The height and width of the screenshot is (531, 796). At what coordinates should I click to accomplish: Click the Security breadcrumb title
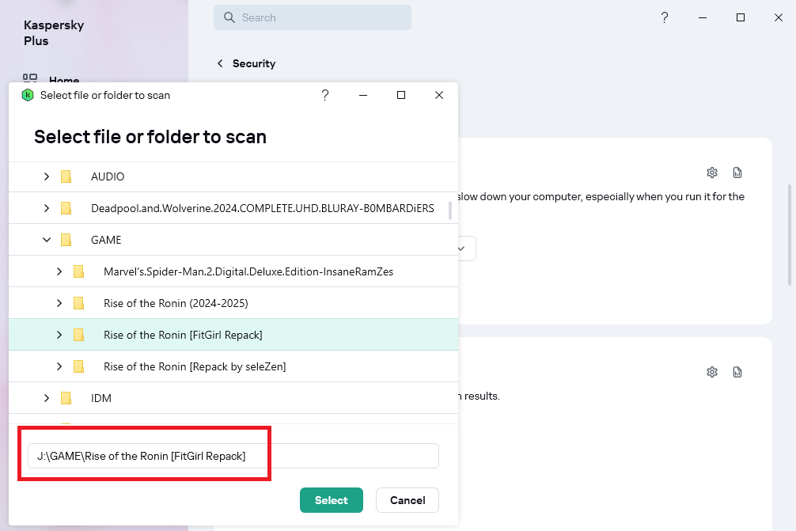pyautogui.click(x=254, y=63)
